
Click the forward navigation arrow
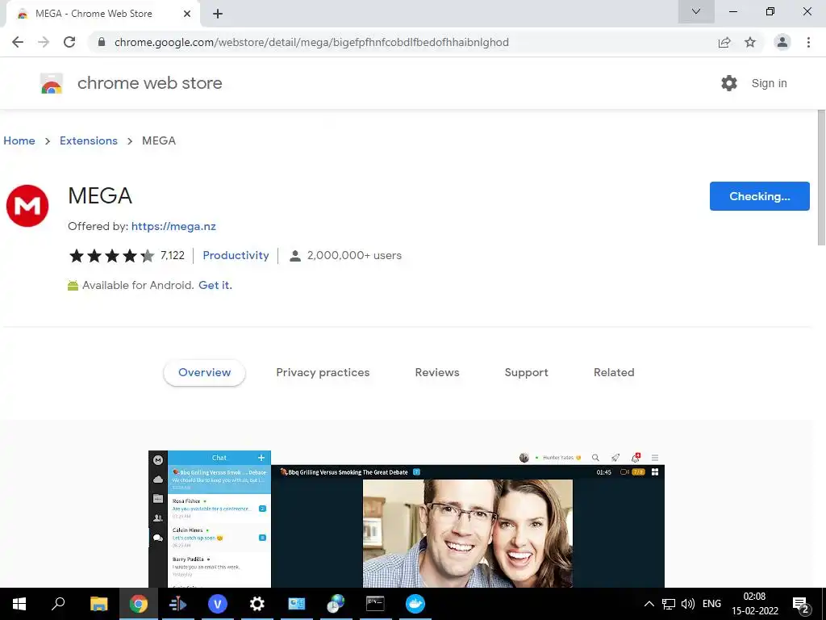click(x=44, y=42)
